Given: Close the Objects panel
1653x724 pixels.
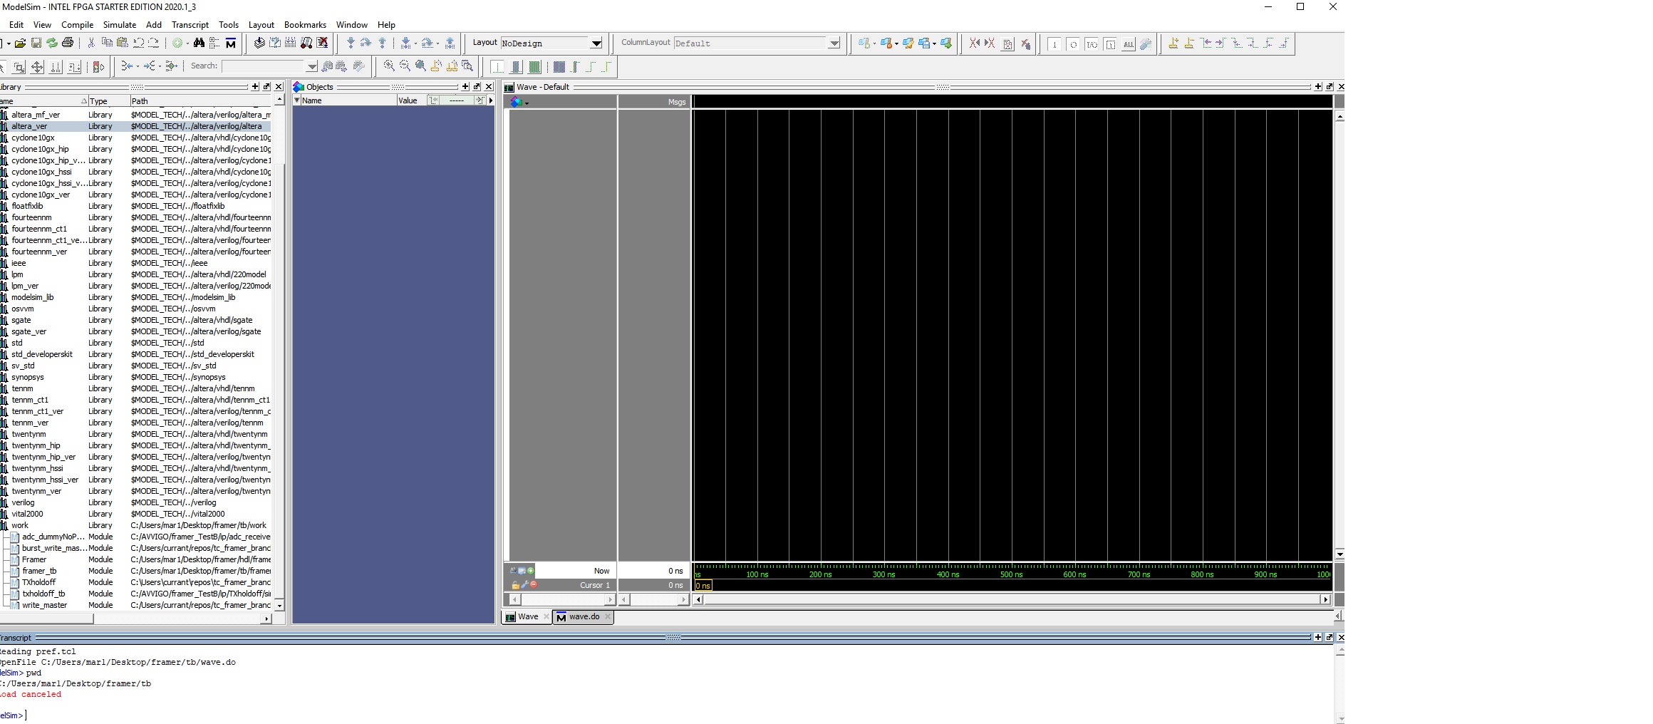Looking at the screenshot, I should (x=489, y=87).
